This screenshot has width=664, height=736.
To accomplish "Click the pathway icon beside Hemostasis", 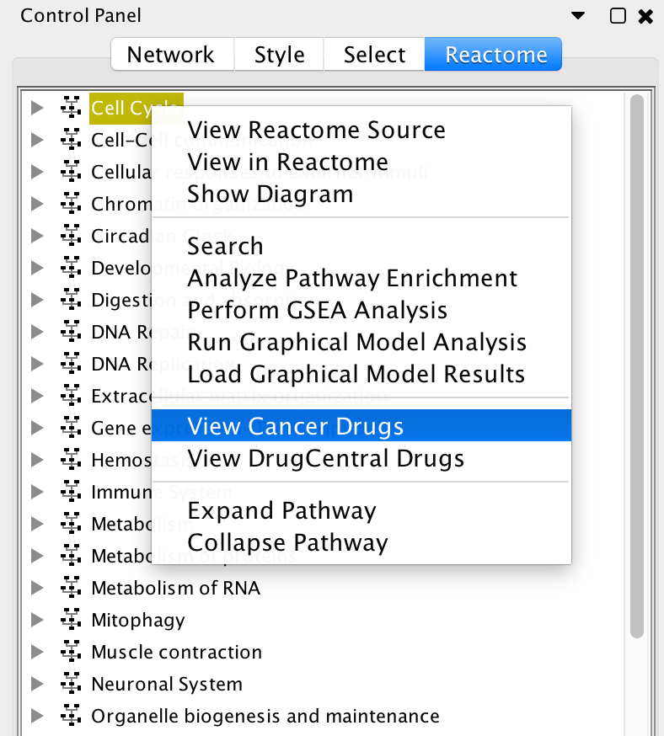I will tap(71, 460).
